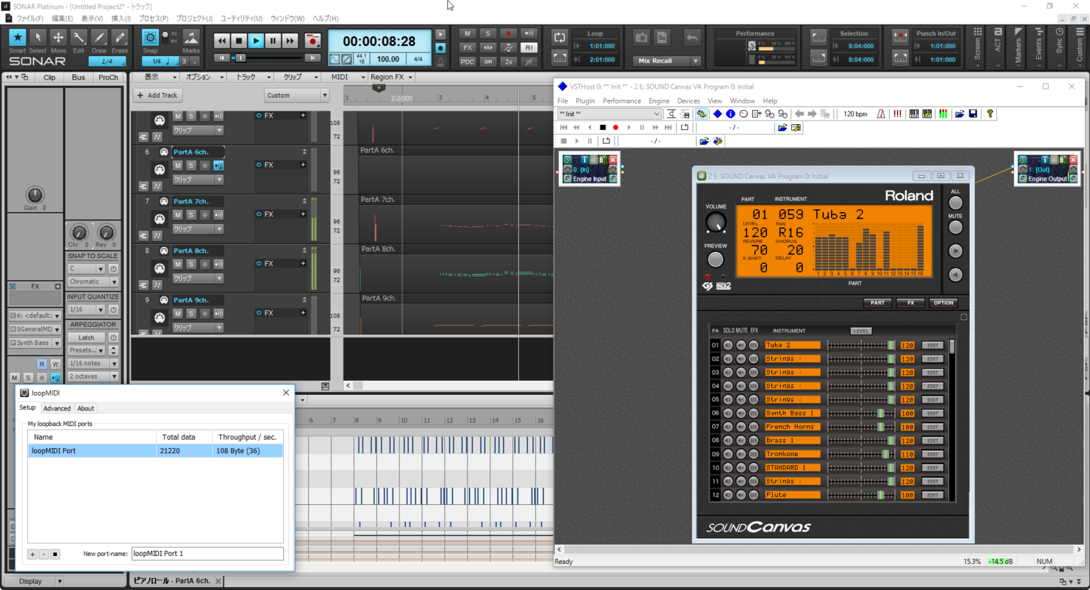Switch to the Advanced tab in loopMIDI

57,408
